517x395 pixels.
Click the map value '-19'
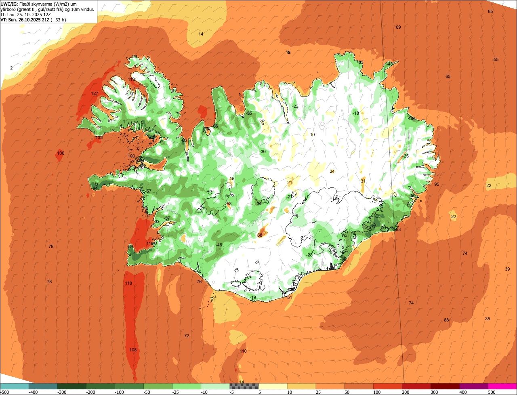point(253,297)
